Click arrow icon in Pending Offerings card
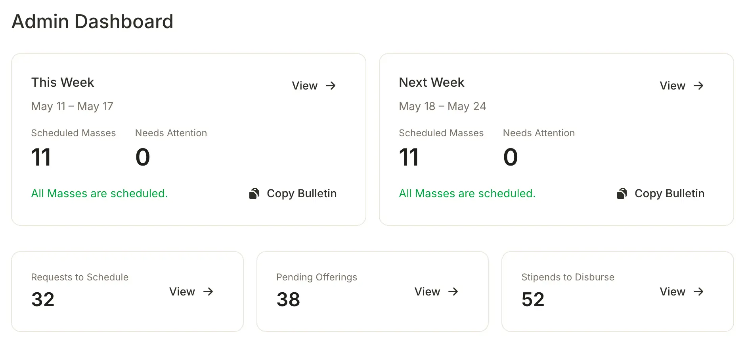 coord(453,292)
